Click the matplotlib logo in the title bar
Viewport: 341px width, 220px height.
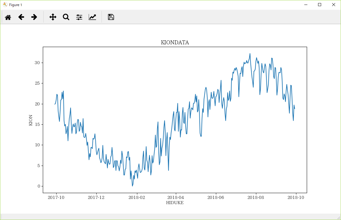(5, 5)
